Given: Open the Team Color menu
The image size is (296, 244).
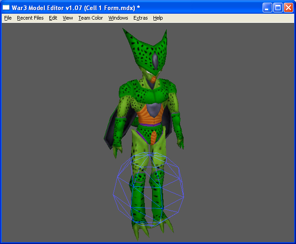Looking at the screenshot, I should pyautogui.click(x=90, y=18).
